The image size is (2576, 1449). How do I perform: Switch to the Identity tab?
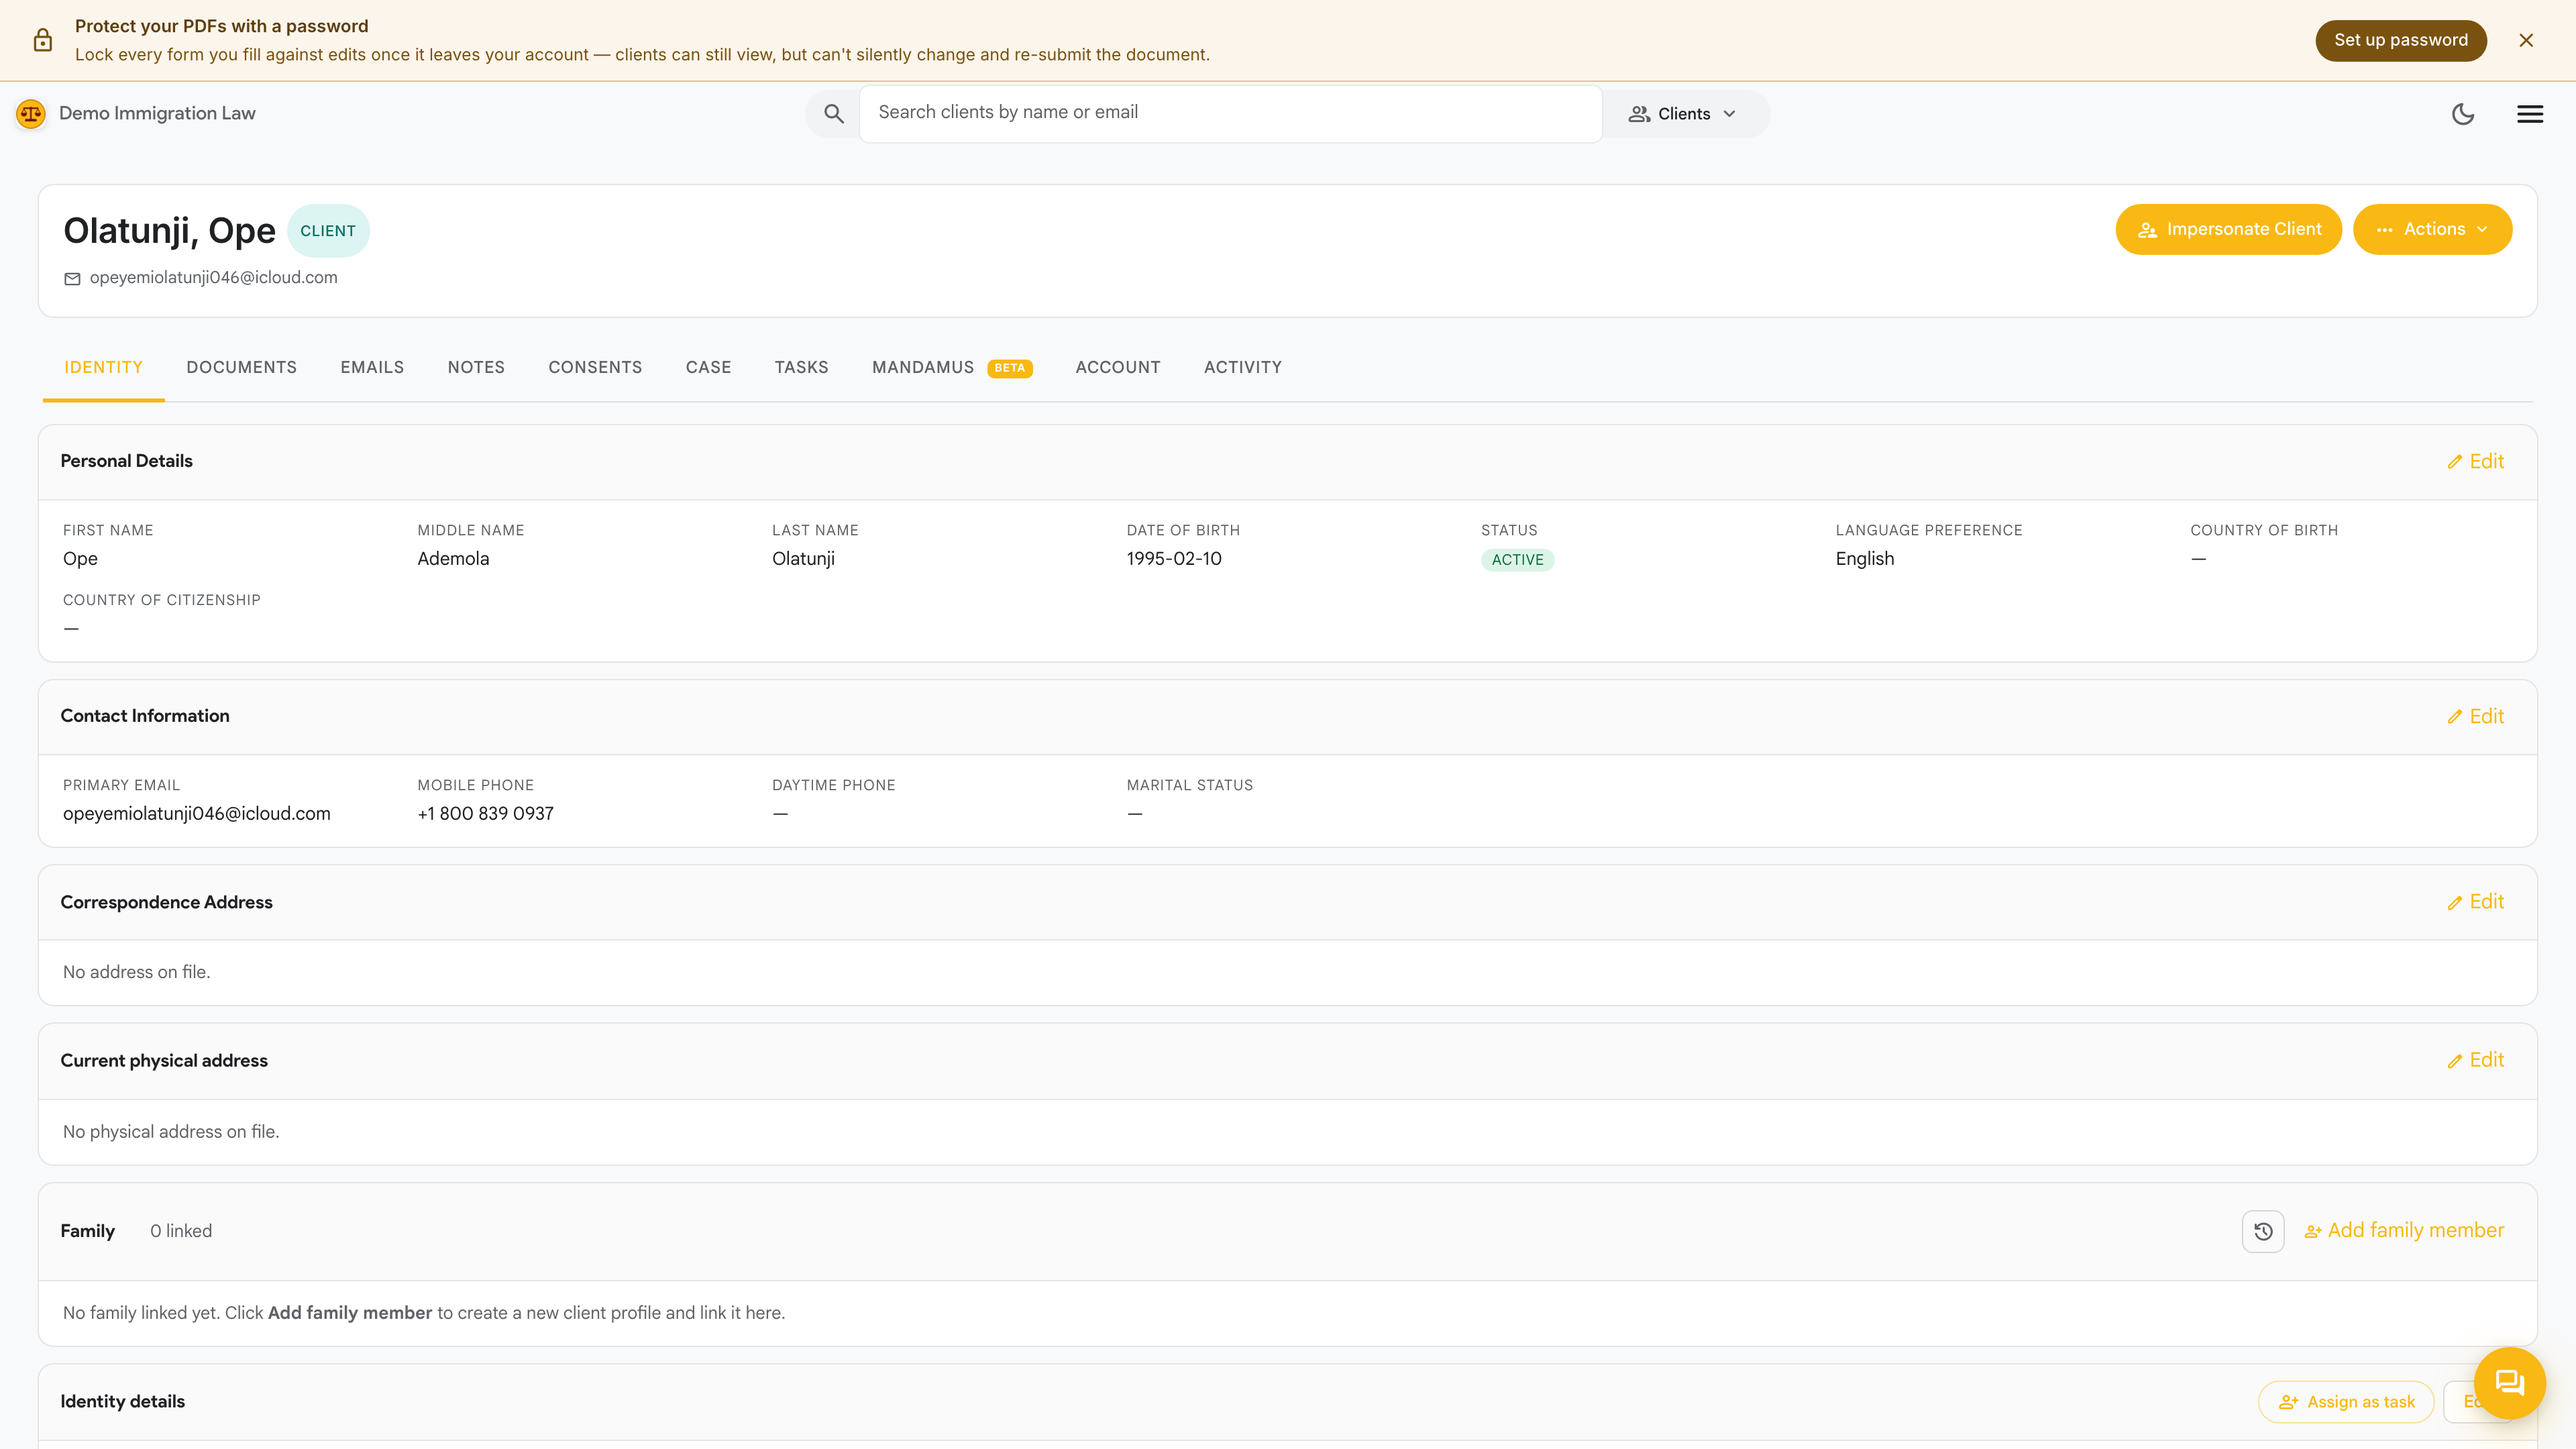[x=104, y=367]
